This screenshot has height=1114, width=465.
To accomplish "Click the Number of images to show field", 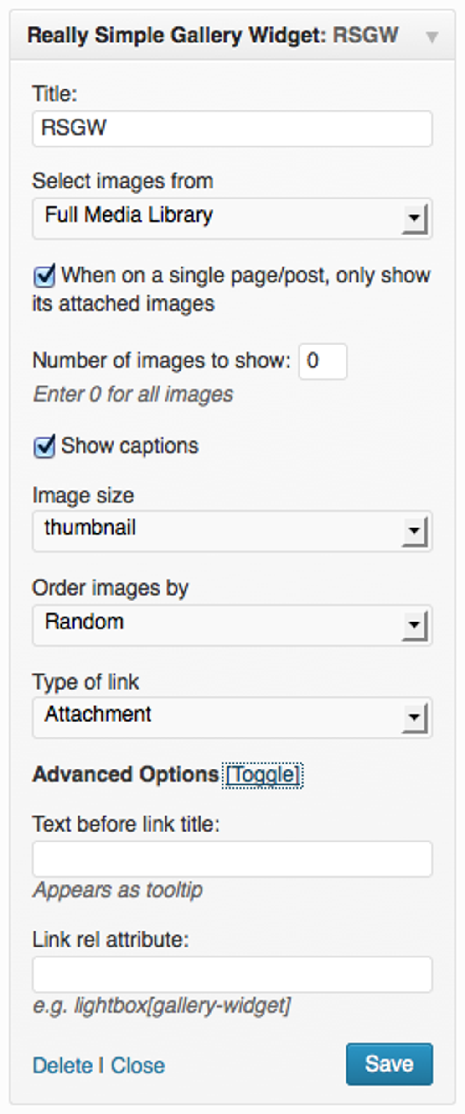I will pyautogui.click(x=323, y=361).
